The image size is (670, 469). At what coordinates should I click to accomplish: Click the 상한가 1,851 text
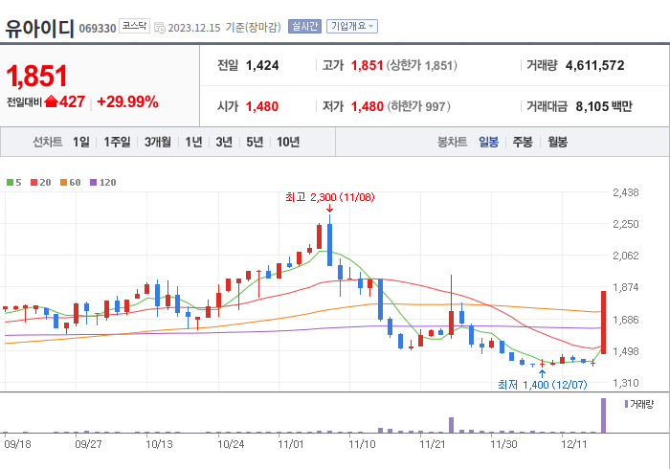click(422, 65)
